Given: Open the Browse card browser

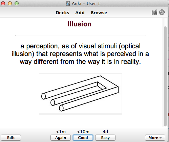Looking at the screenshot, I should 99,13.
